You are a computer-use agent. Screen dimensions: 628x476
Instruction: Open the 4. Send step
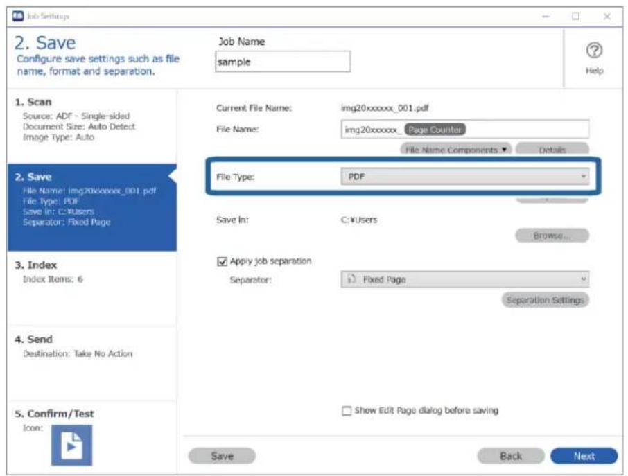click(x=91, y=364)
